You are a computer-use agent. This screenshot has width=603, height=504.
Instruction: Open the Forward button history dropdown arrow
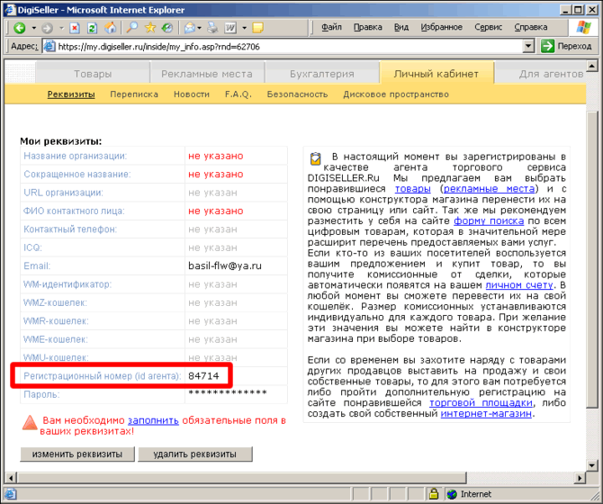(x=61, y=28)
